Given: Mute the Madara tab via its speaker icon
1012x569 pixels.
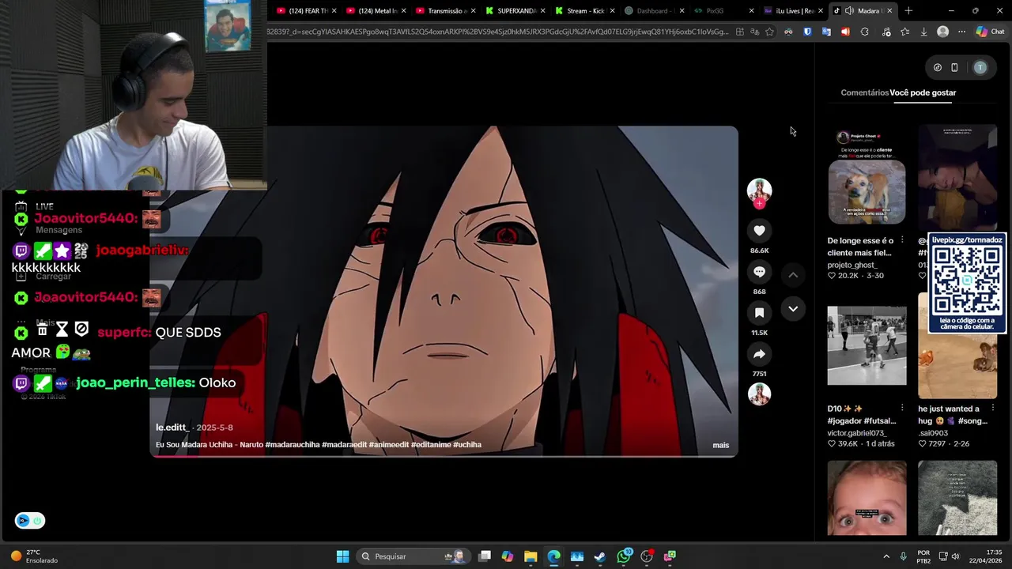Looking at the screenshot, I should tap(849, 11).
